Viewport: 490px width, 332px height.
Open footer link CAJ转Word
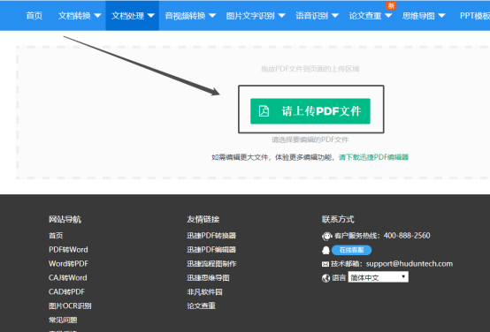(x=67, y=277)
